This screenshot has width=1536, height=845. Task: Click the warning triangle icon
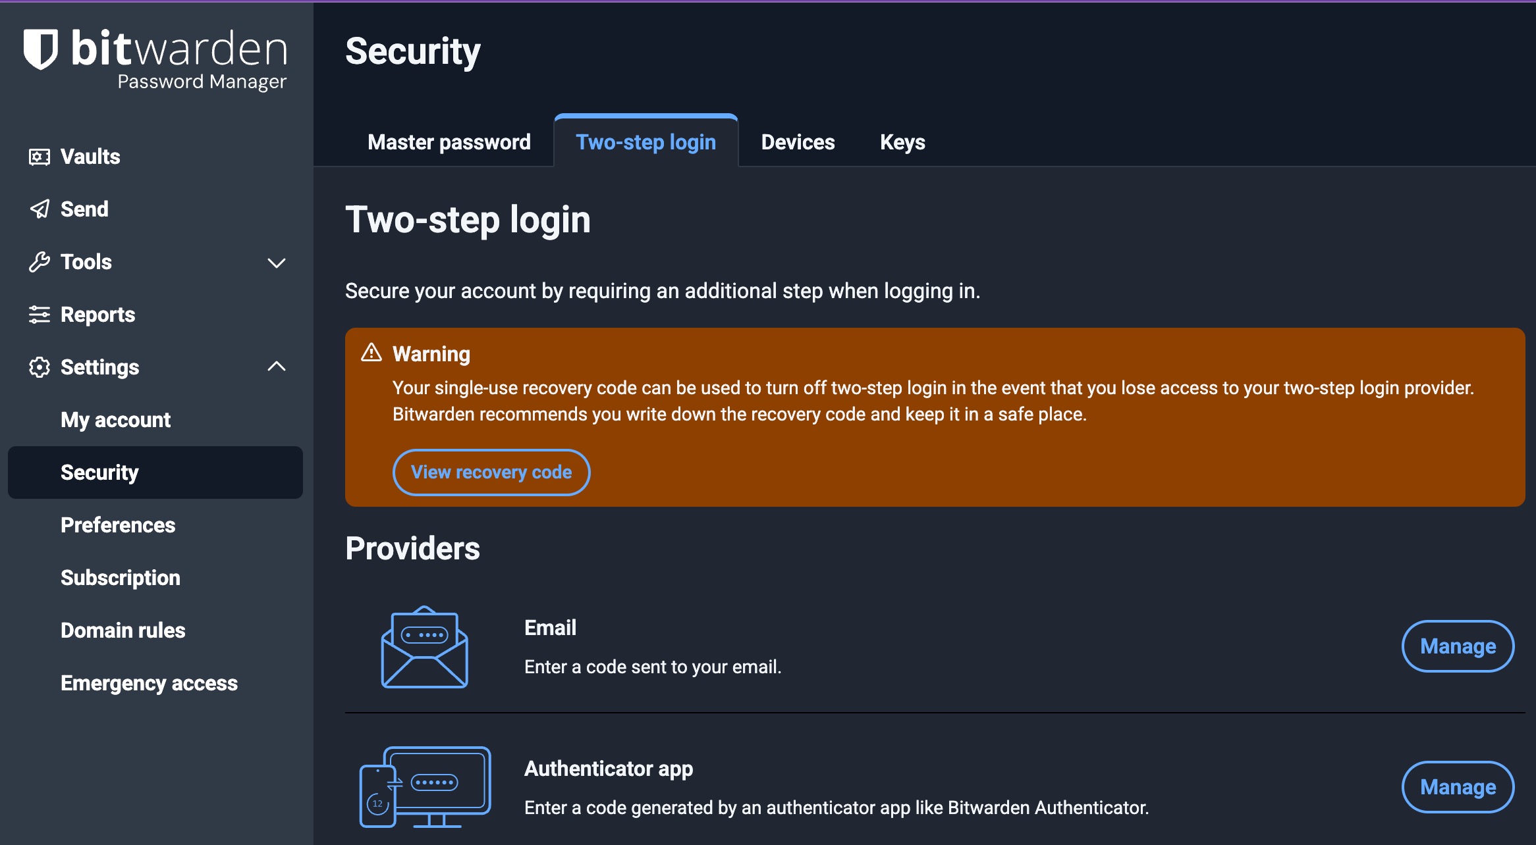(x=371, y=353)
